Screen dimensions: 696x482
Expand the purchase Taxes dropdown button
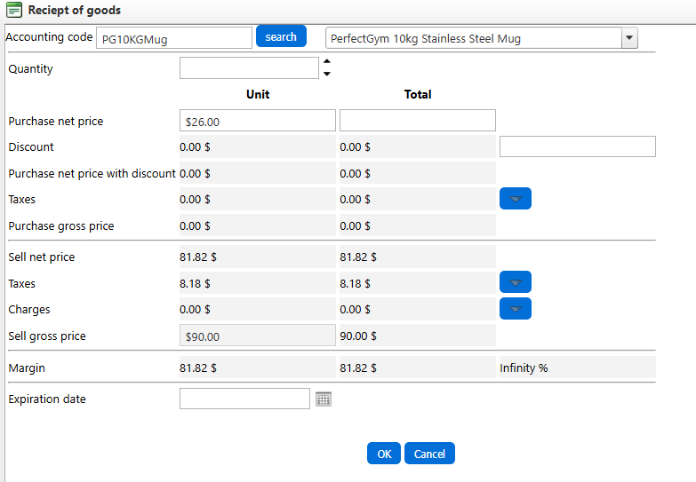pyautogui.click(x=515, y=199)
